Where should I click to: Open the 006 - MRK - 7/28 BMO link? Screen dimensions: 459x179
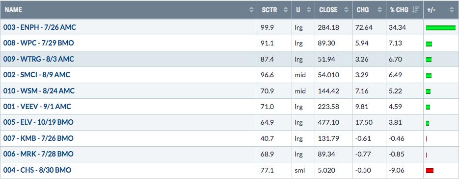[x=38, y=154]
